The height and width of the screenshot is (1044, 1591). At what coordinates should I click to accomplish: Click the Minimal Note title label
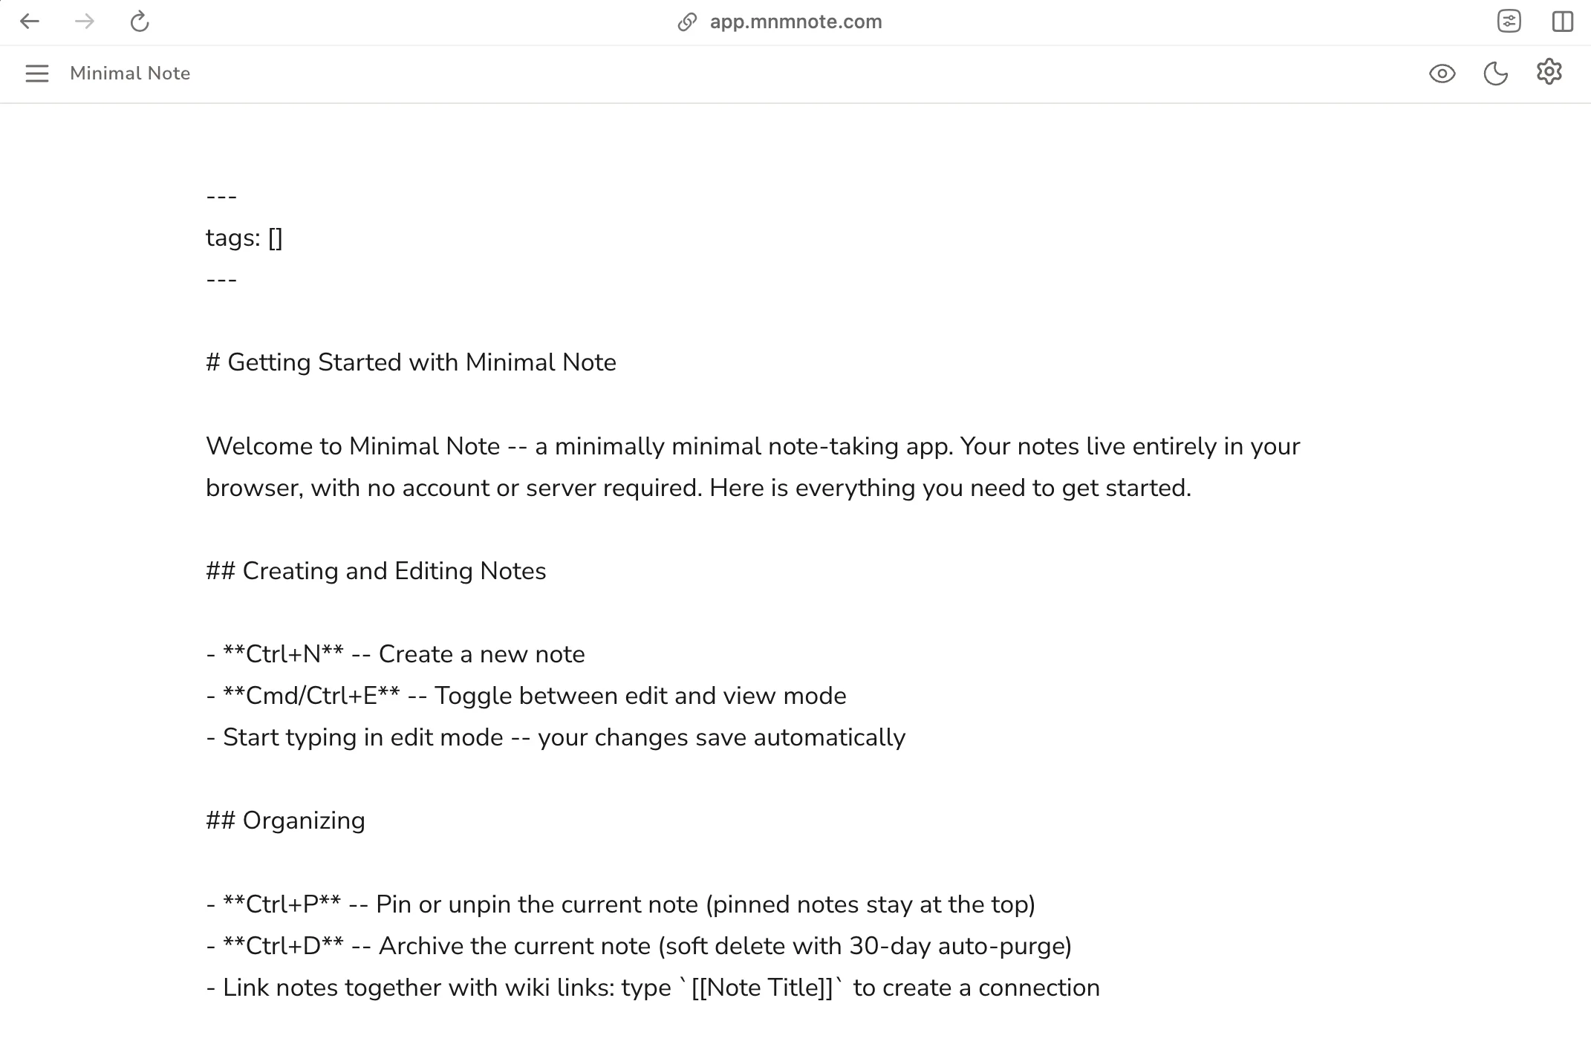click(x=130, y=73)
